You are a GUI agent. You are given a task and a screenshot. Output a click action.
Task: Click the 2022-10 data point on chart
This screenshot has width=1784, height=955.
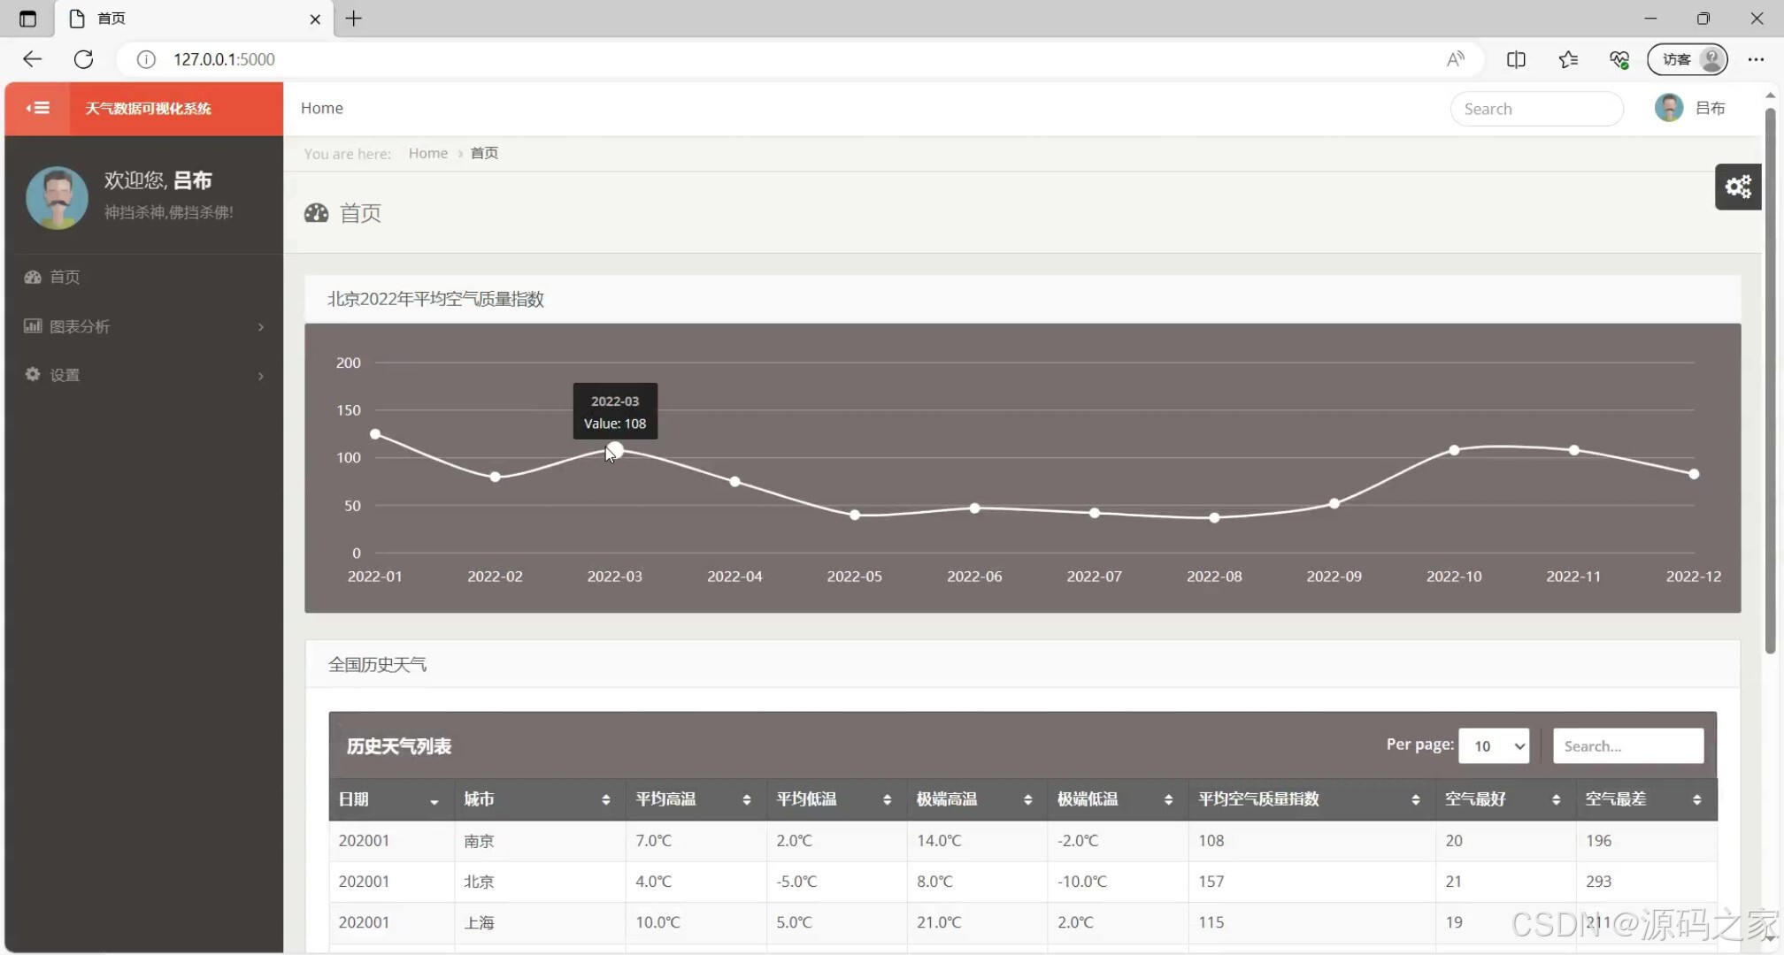pyautogui.click(x=1454, y=450)
